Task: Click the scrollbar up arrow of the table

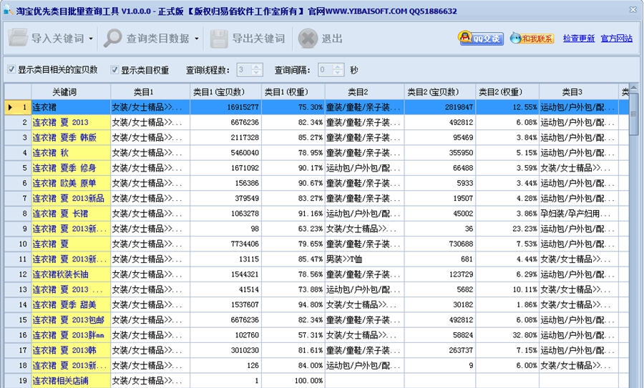Action: [x=634, y=88]
